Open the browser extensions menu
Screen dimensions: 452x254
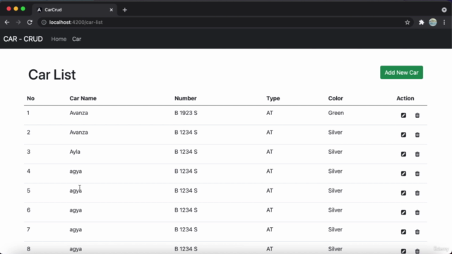pos(422,22)
